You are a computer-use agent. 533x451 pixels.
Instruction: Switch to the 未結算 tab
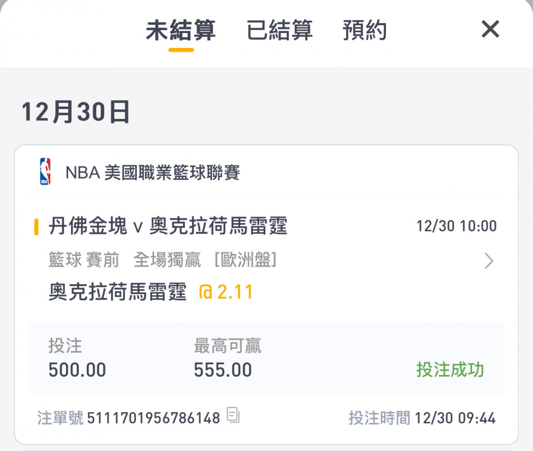pos(180,31)
